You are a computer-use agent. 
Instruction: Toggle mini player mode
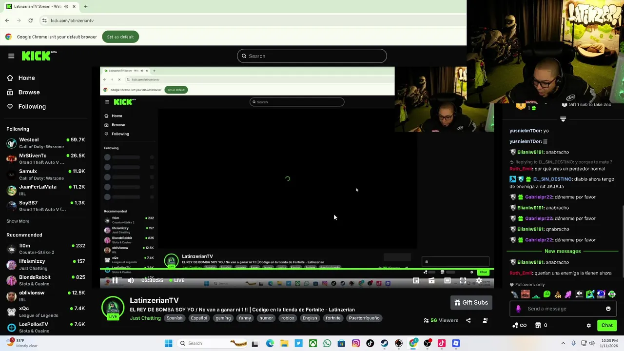coord(416,280)
